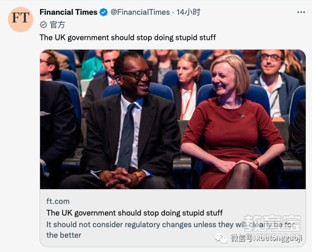Click the blue verified badge

(103, 12)
